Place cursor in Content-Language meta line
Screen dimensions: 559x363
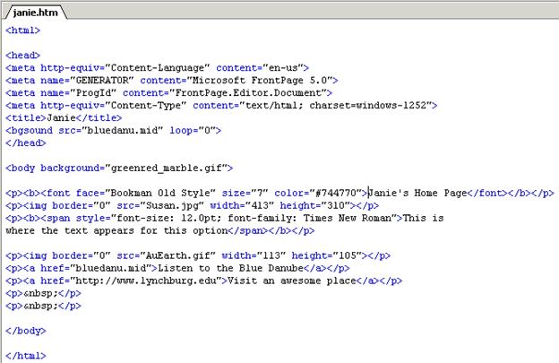[158, 68]
